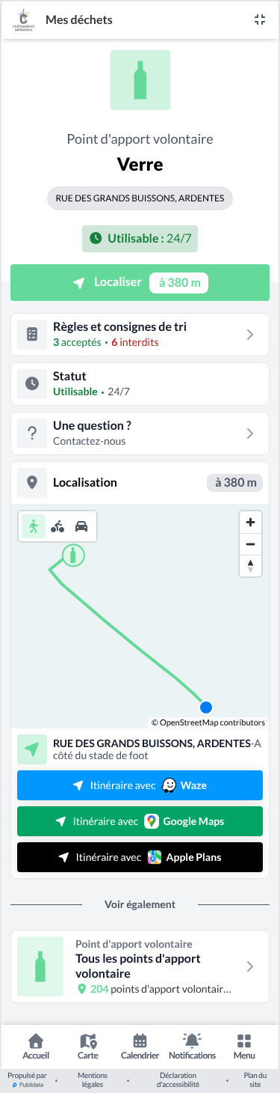Open the Menu grid icon
This screenshot has width=280, height=1093.
pyautogui.click(x=244, y=1047)
